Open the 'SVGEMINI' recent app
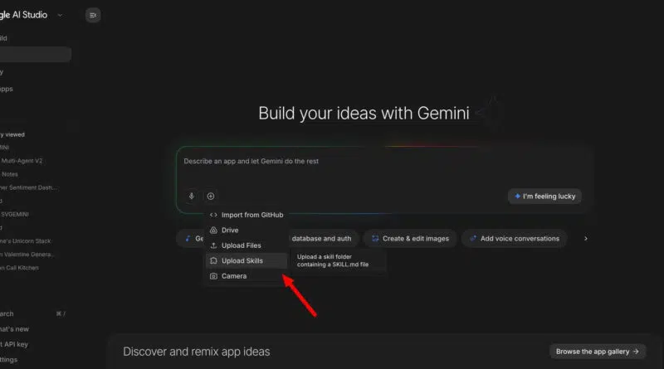The width and height of the screenshot is (664, 369). (14, 215)
